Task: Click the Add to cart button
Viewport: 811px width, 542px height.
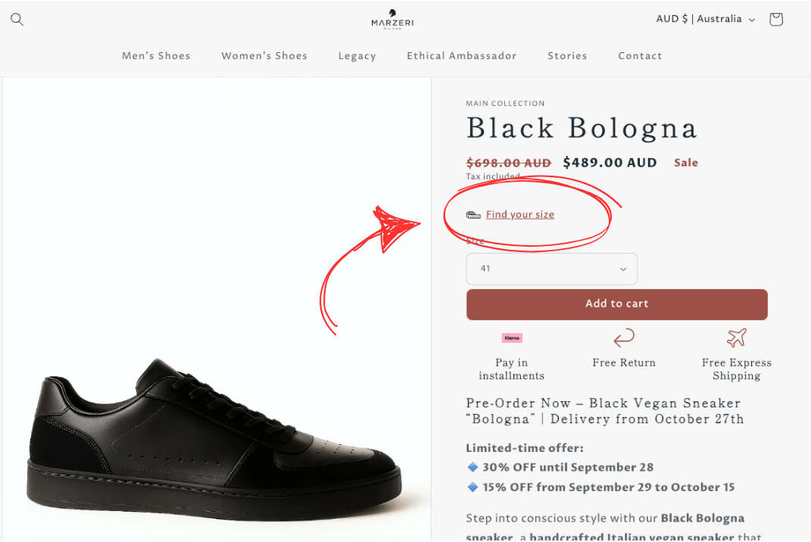Action: click(x=616, y=304)
